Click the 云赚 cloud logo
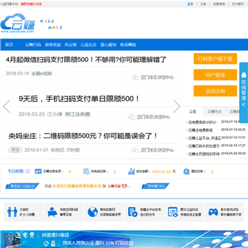The image size is (248, 248). 18,23
